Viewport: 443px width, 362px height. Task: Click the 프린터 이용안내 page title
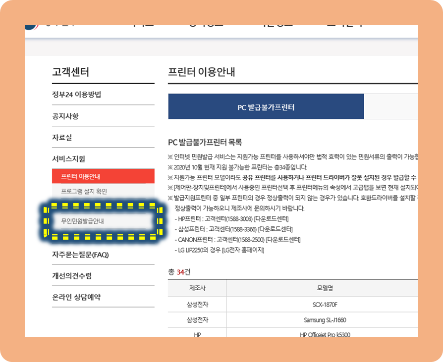coord(202,72)
